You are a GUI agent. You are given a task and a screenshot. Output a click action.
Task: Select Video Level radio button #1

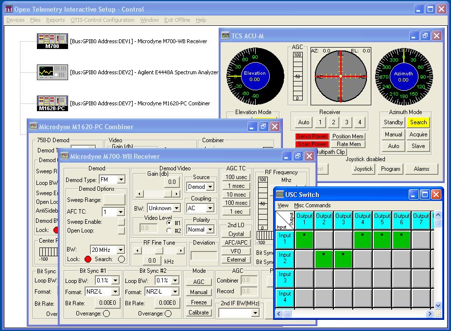[x=169, y=223]
